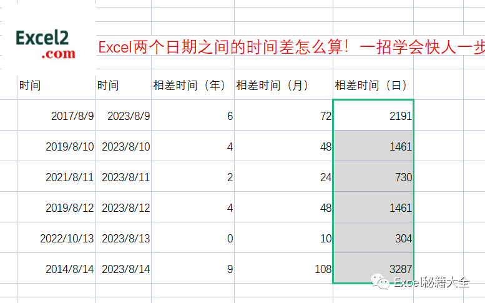The image size is (485, 303).
Task: Select the year difference cell showing 0
Action: (193, 237)
